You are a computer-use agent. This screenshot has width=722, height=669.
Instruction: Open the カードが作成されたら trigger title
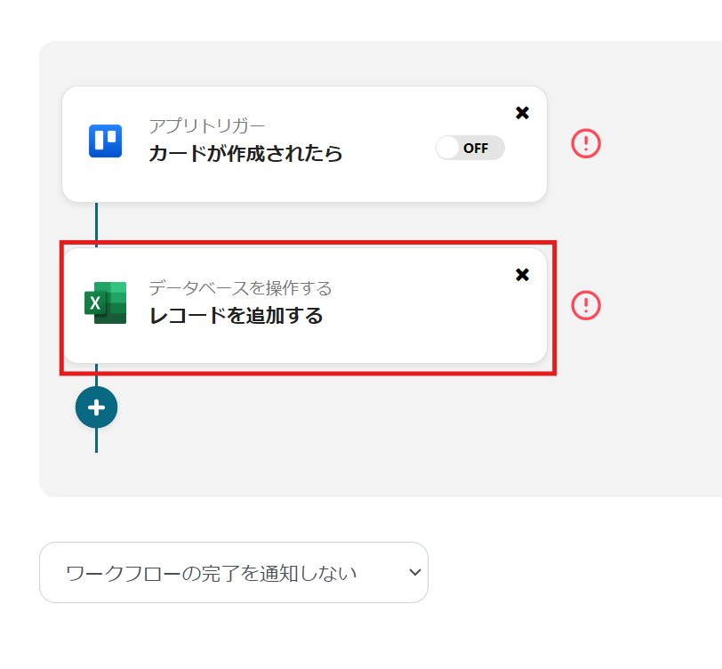point(245,153)
